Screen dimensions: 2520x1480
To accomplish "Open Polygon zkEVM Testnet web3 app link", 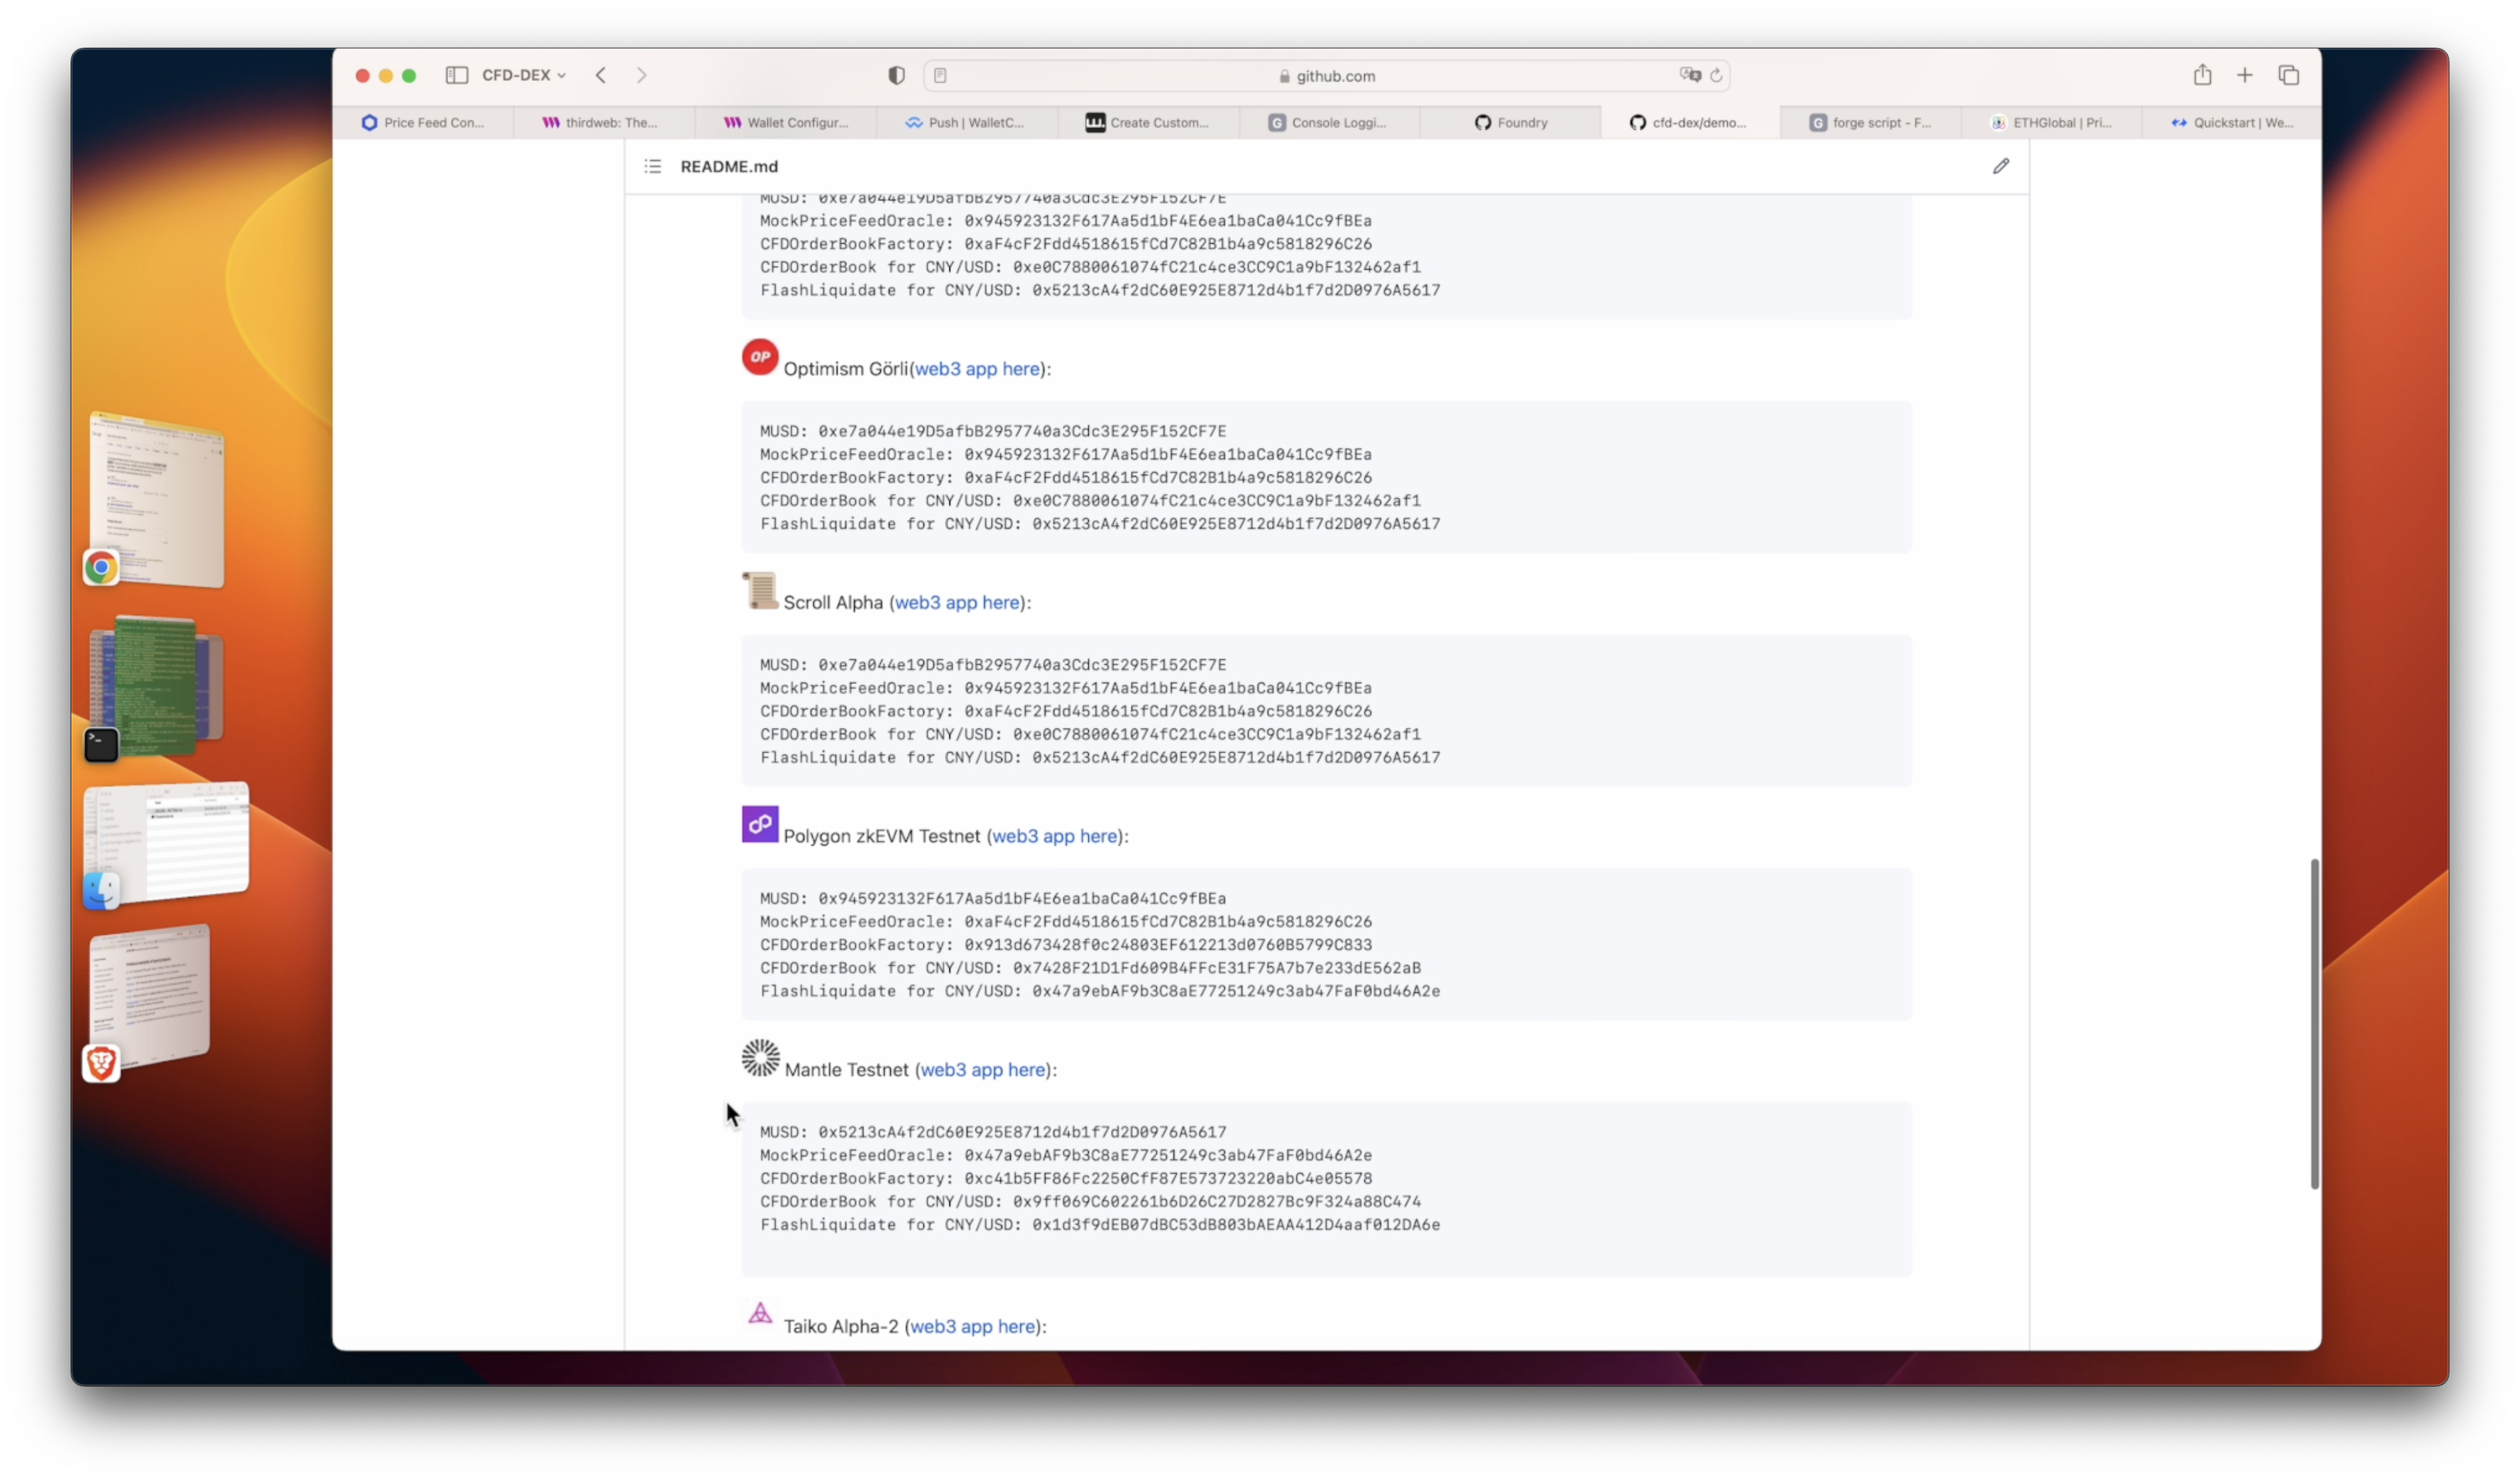I will (x=1055, y=836).
